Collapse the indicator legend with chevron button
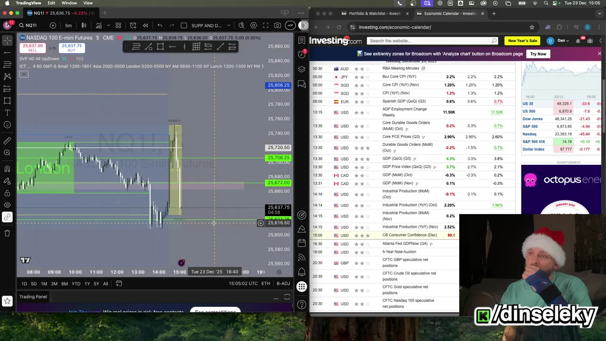Image resolution: width=606 pixels, height=341 pixels. click(x=24, y=74)
